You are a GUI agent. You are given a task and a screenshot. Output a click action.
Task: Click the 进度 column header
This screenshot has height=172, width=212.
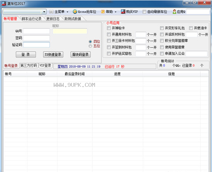pos(117,74)
